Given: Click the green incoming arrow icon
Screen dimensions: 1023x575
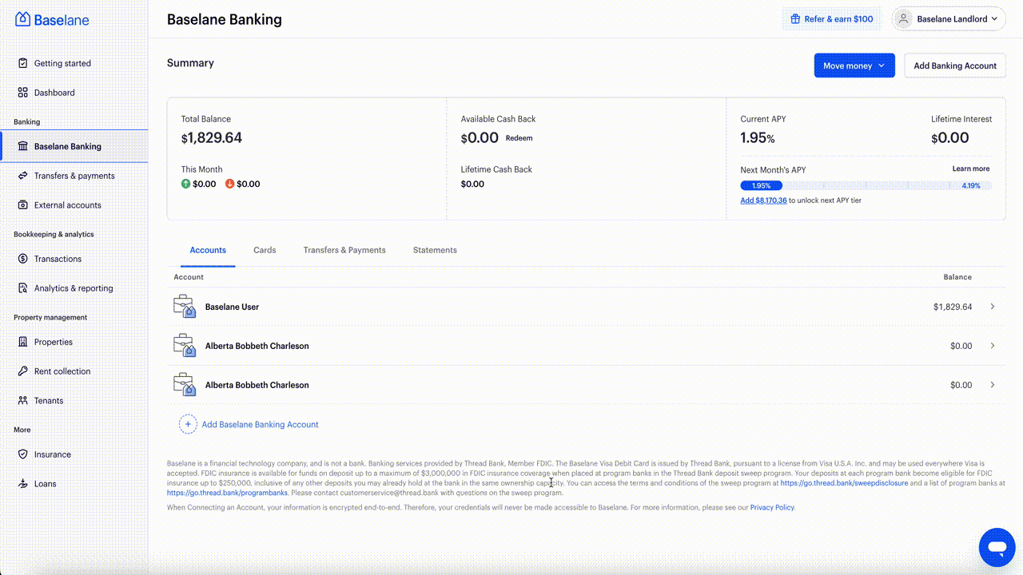Looking at the screenshot, I should click(185, 184).
